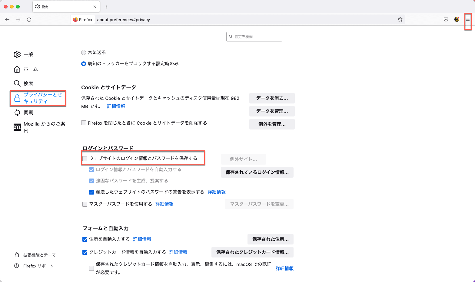The height and width of the screenshot is (282, 475).
Task: Select the 常に送る radio button
Action: tap(84, 53)
